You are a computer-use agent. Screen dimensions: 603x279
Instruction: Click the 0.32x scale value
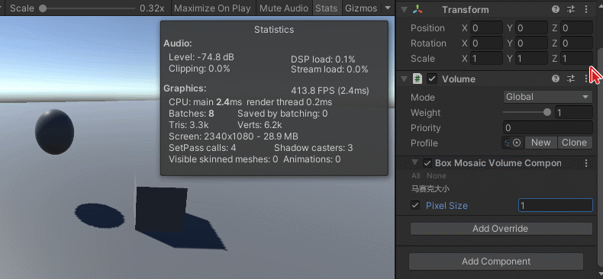point(153,8)
